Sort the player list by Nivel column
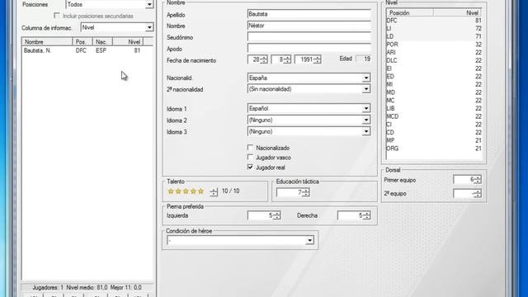This screenshot has width=528, height=297. click(128, 42)
